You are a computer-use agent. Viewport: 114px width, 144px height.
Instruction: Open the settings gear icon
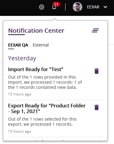point(42,7)
